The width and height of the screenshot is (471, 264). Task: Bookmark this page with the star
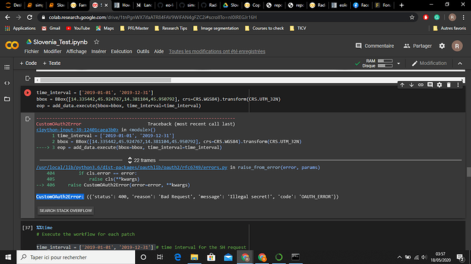coord(412,18)
